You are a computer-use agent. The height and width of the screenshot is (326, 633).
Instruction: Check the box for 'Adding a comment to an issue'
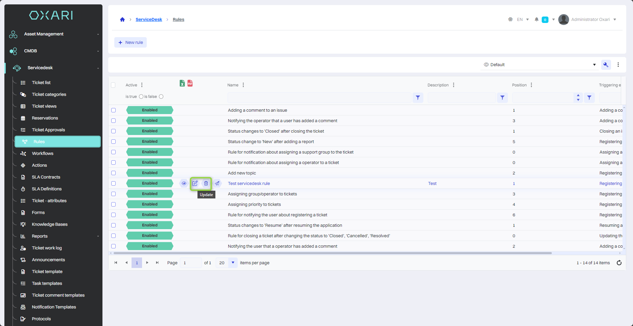[114, 110]
